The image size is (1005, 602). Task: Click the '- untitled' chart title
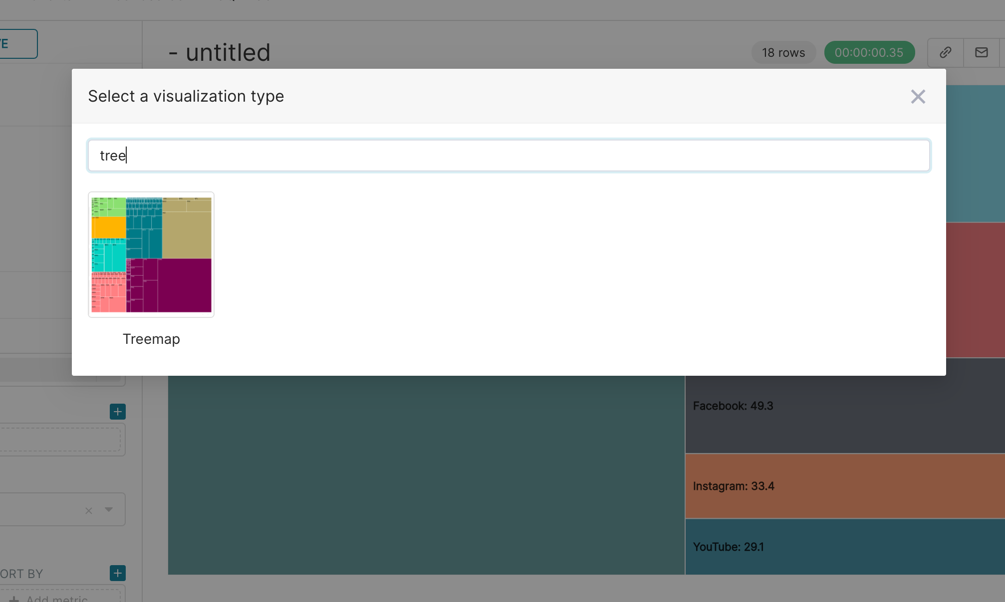click(220, 52)
